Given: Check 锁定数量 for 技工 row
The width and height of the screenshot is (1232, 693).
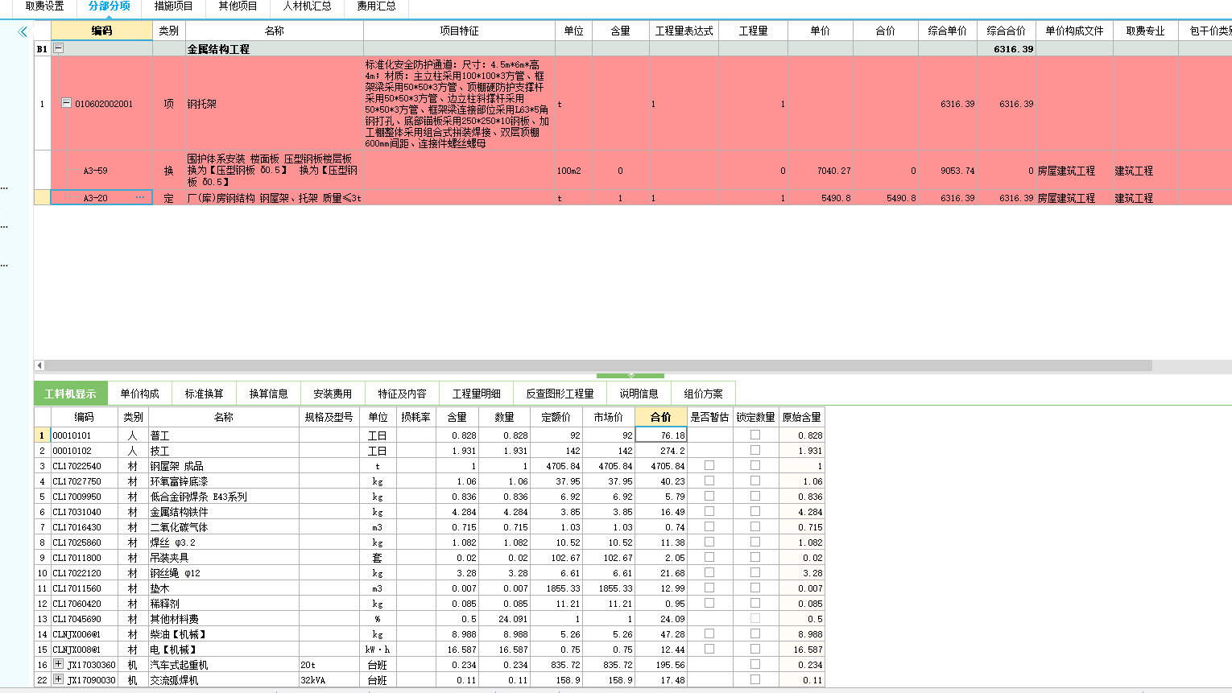Looking at the screenshot, I should coord(755,450).
